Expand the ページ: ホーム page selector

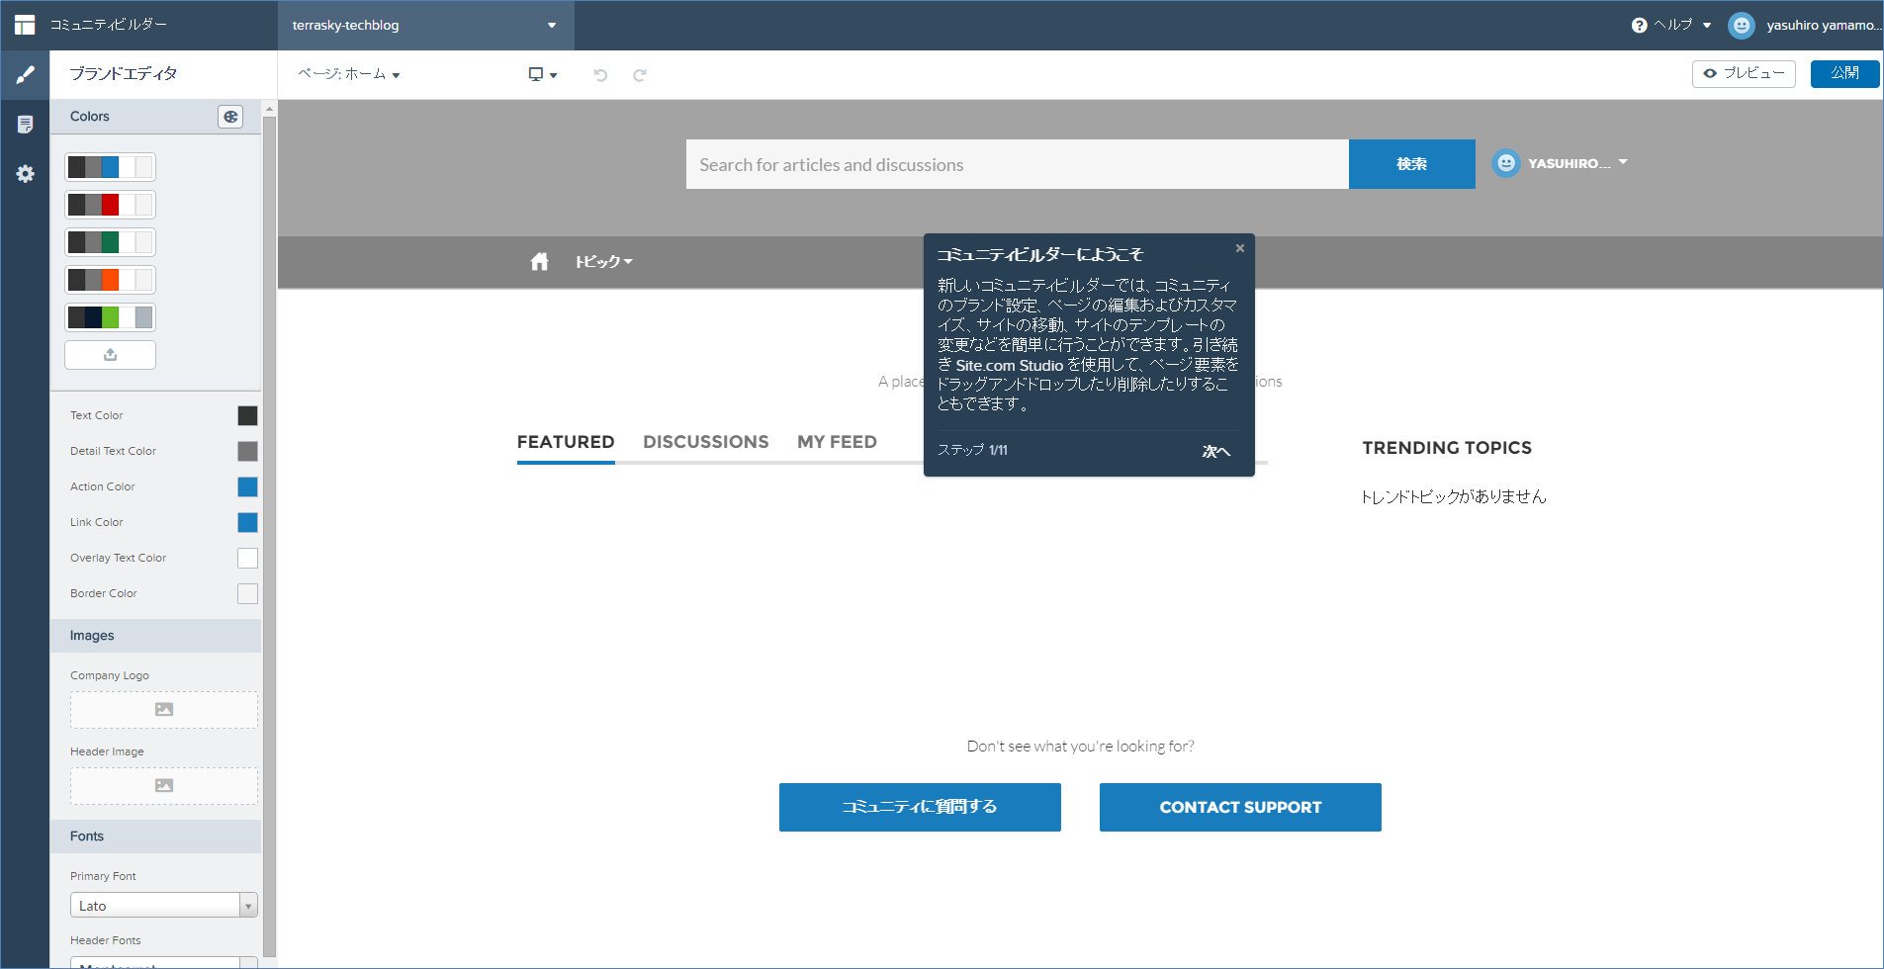pos(349,74)
